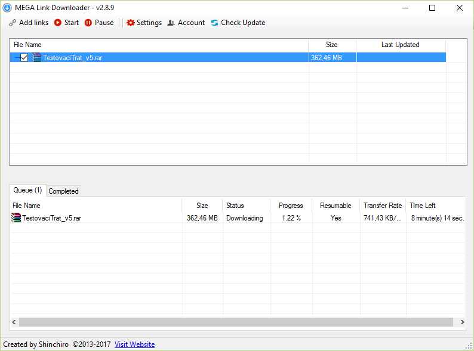Click the Settings button label
The image size is (474, 351).
(149, 23)
